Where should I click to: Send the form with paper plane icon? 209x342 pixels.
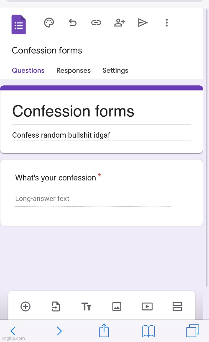click(143, 23)
